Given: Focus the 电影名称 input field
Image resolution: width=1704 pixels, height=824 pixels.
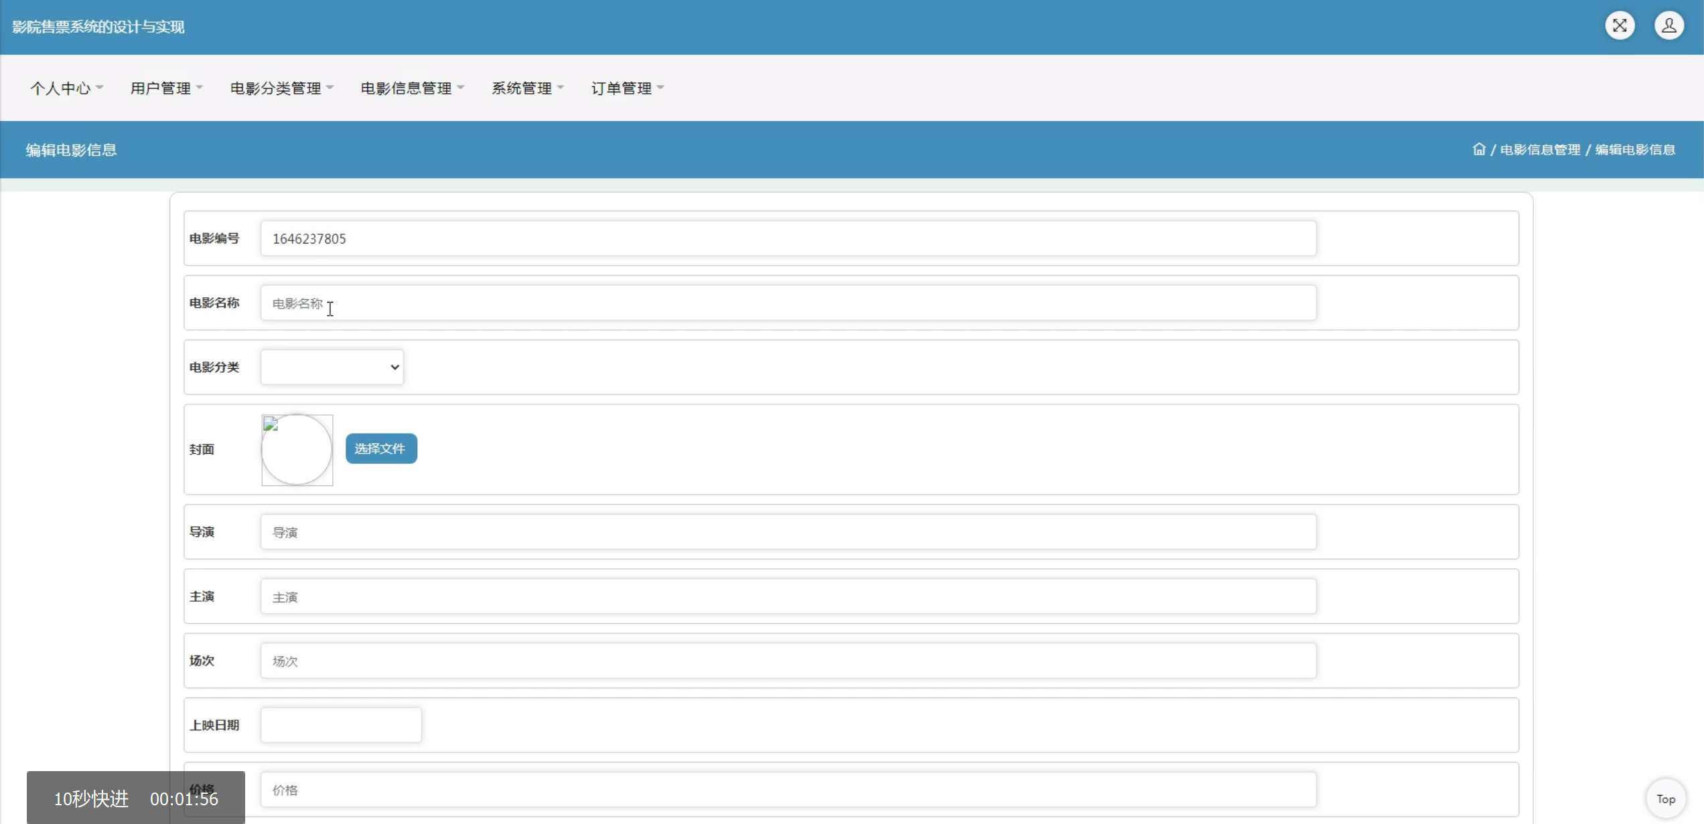Looking at the screenshot, I should click(788, 303).
